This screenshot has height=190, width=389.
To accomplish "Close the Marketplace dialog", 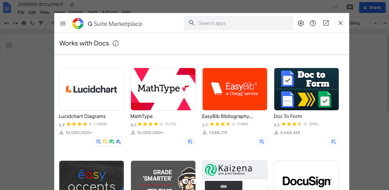I will (341, 23).
